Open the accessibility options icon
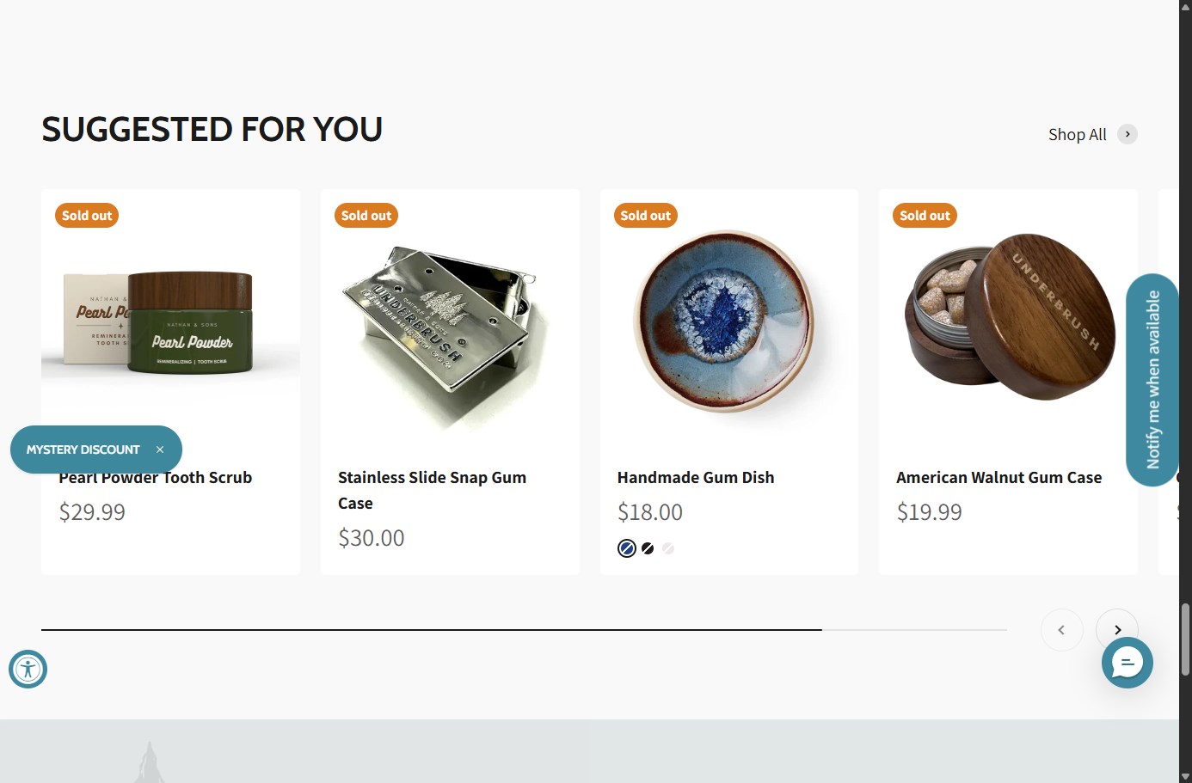Viewport: 1192px width, 783px height. tap(28, 670)
